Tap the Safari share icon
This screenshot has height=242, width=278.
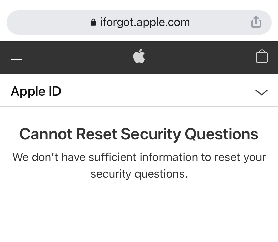[x=256, y=22]
